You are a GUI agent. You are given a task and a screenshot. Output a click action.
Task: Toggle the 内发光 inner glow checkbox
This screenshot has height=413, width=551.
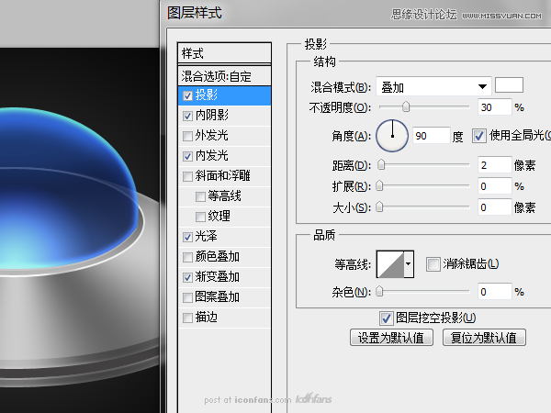[187, 156]
